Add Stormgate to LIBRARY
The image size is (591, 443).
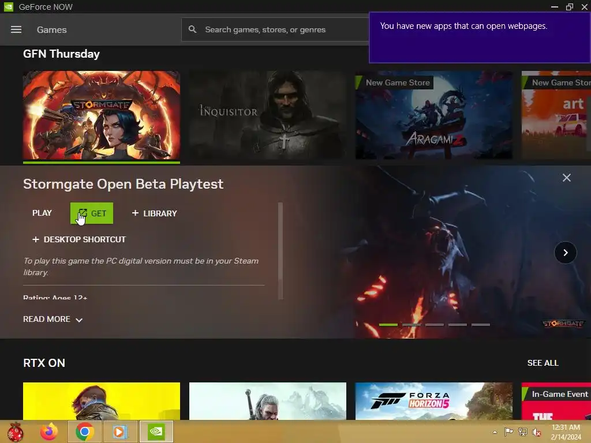click(154, 213)
